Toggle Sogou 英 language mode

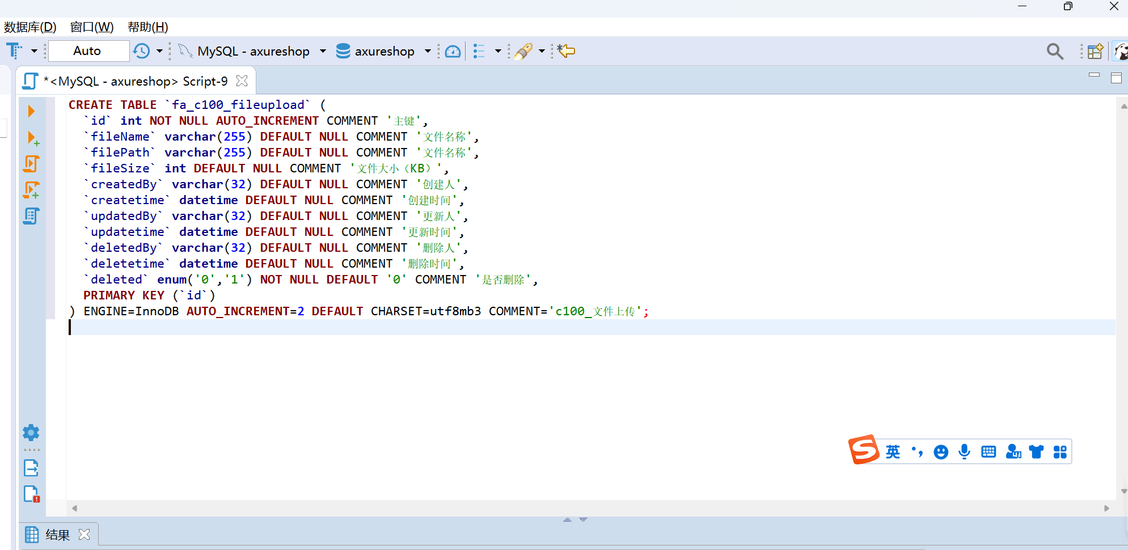pyautogui.click(x=893, y=452)
